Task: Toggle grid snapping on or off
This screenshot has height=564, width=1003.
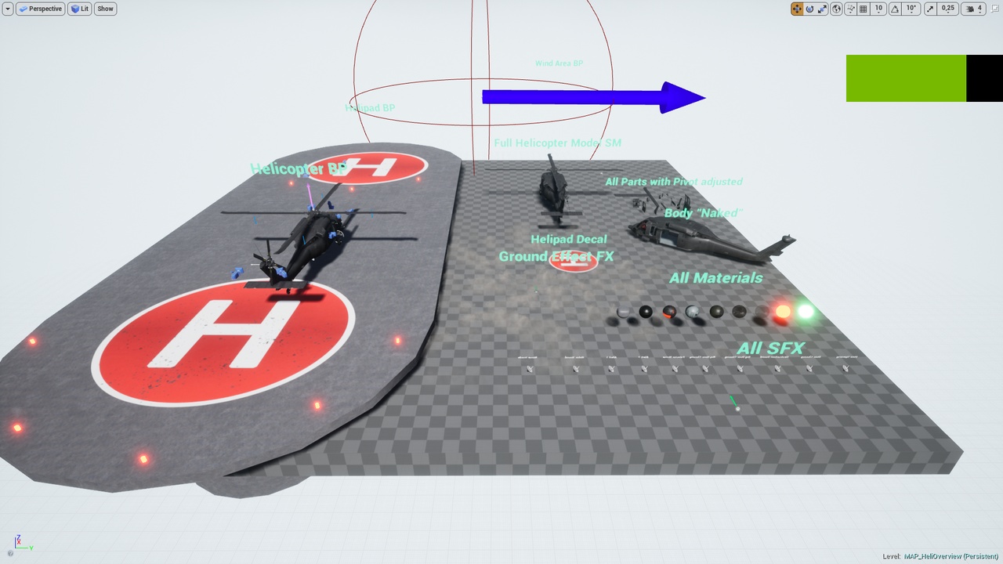Action: 864,9
